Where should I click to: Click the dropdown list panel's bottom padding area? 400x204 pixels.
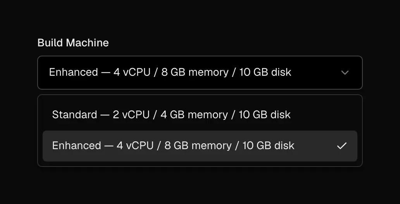click(x=200, y=164)
